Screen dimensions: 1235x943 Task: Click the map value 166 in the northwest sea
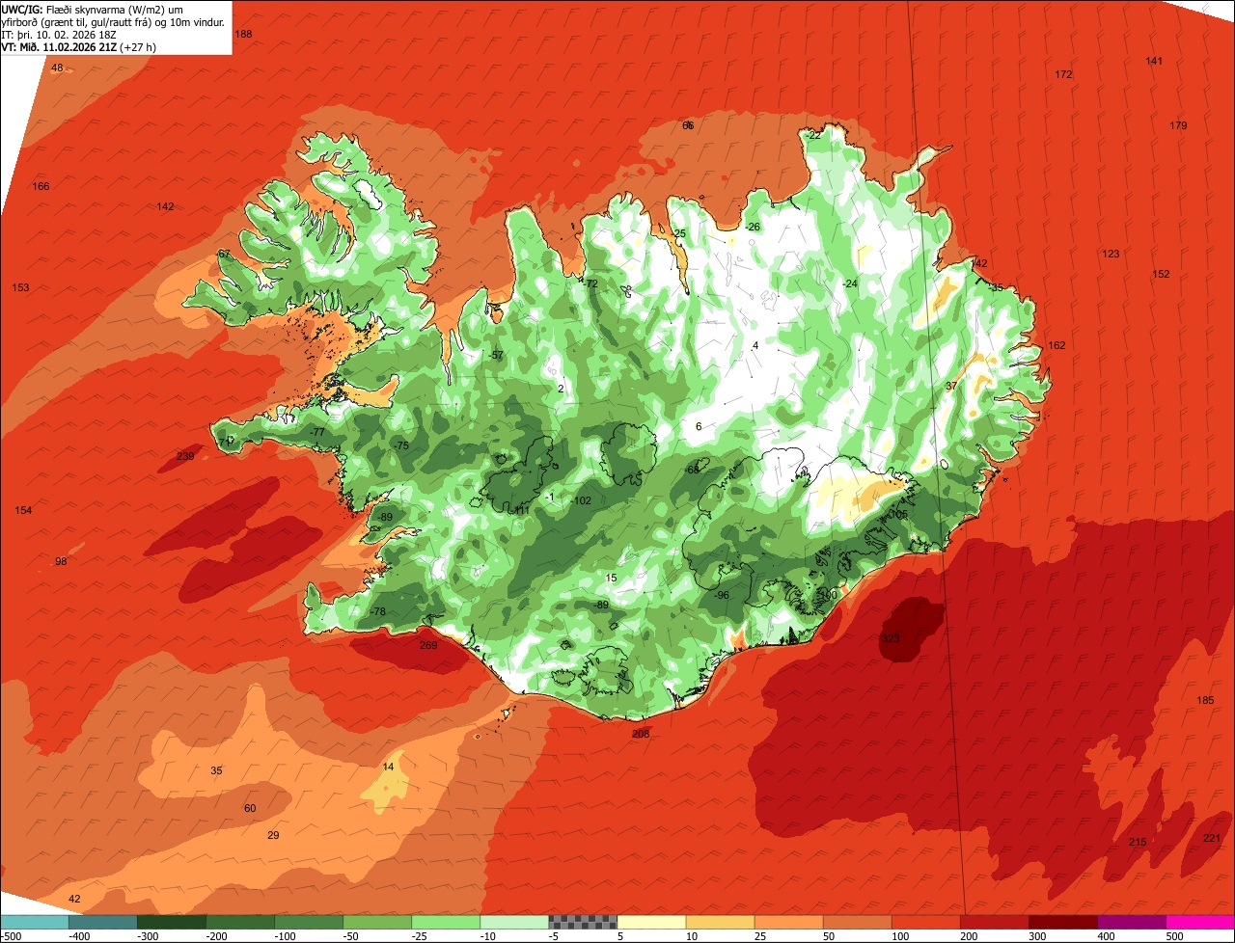(x=41, y=186)
